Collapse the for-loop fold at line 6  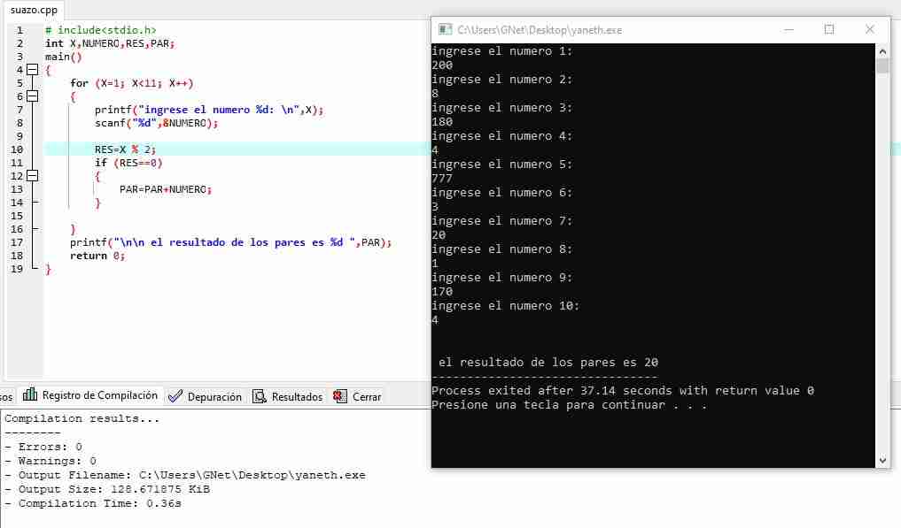tap(33, 96)
